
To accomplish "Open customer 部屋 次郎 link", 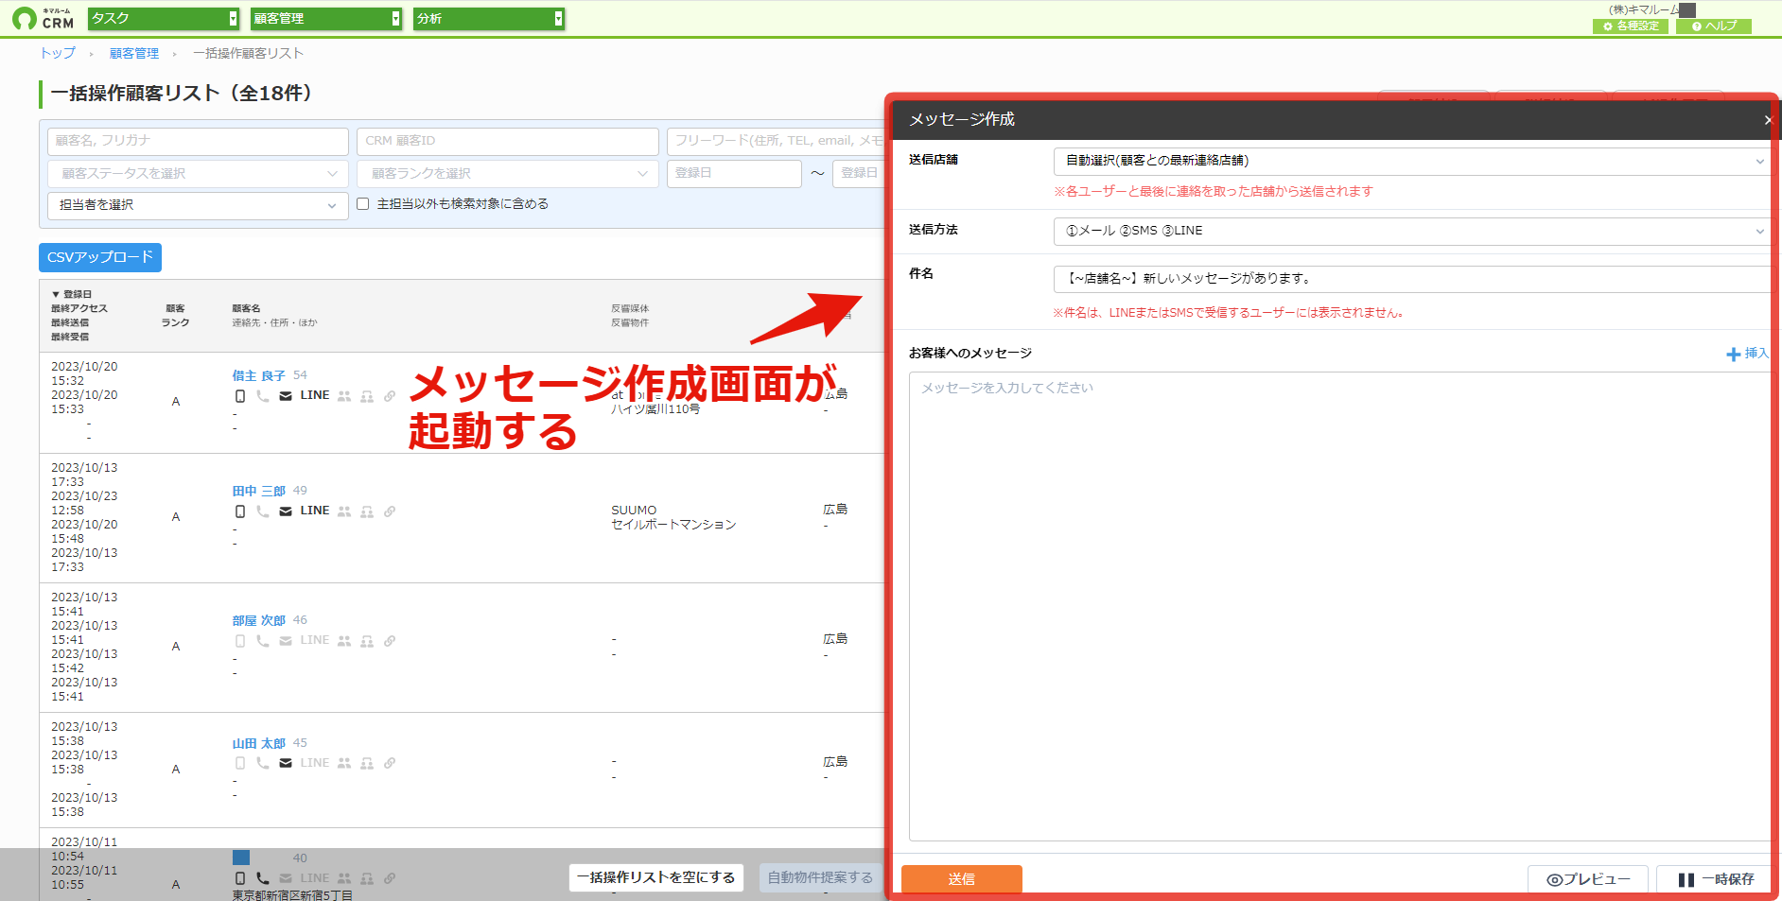I will [x=259, y=621].
